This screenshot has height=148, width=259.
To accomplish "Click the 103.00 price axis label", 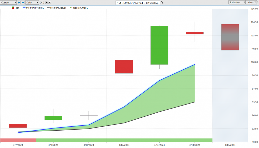I will tap(254, 35).
